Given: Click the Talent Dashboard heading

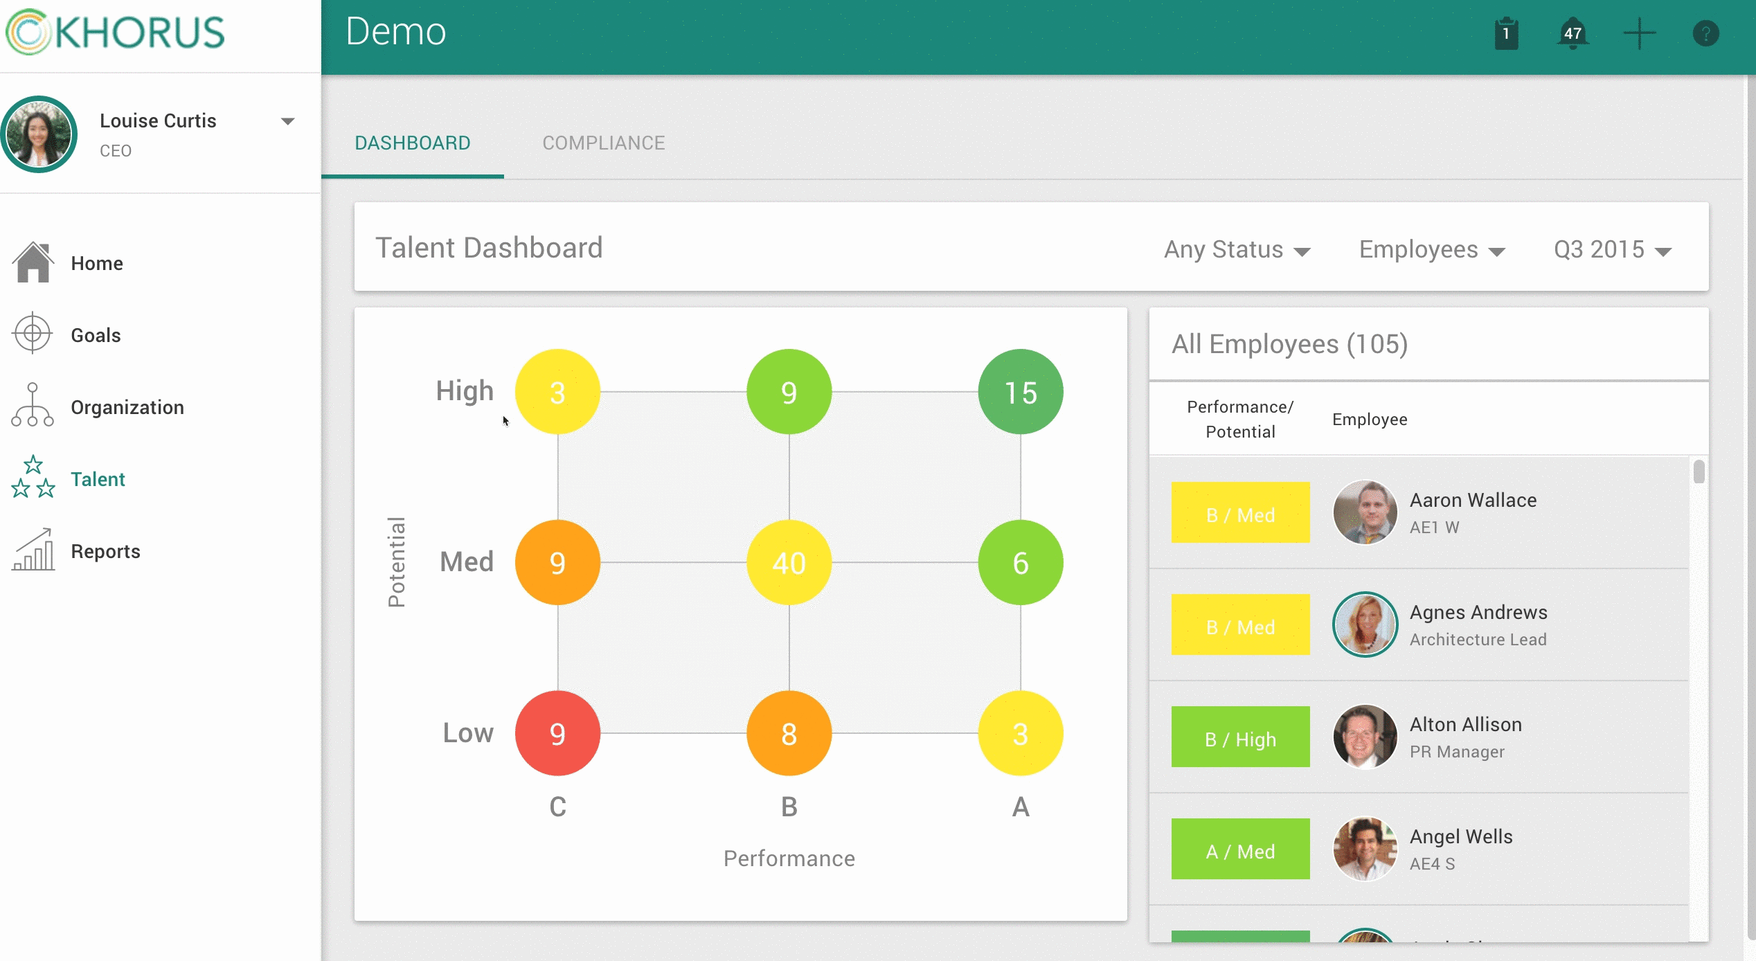Looking at the screenshot, I should pos(489,248).
